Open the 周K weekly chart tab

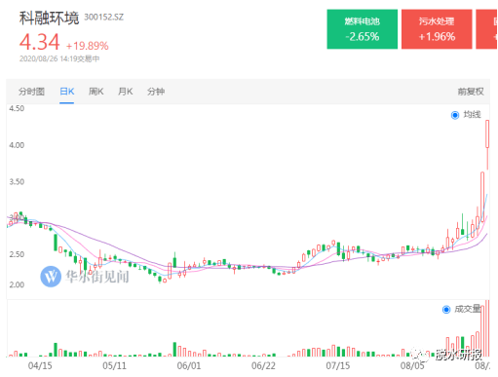pyautogui.click(x=96, y=92)
